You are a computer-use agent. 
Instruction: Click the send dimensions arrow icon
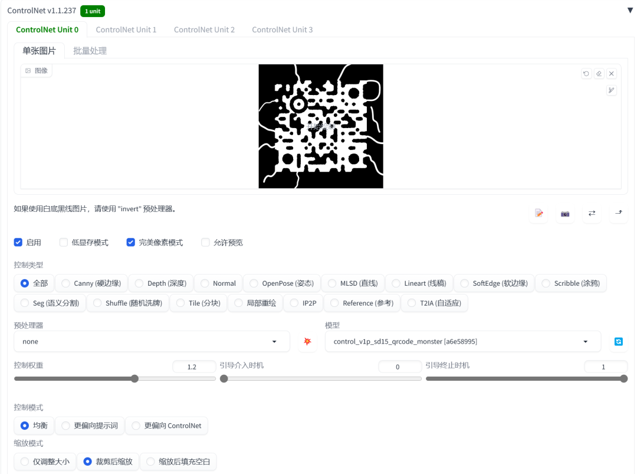click(619, 213)
